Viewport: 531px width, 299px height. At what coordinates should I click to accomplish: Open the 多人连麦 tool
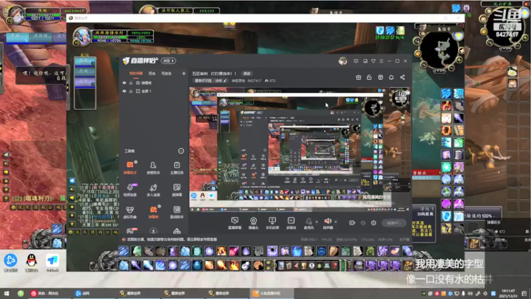[153, 189]
